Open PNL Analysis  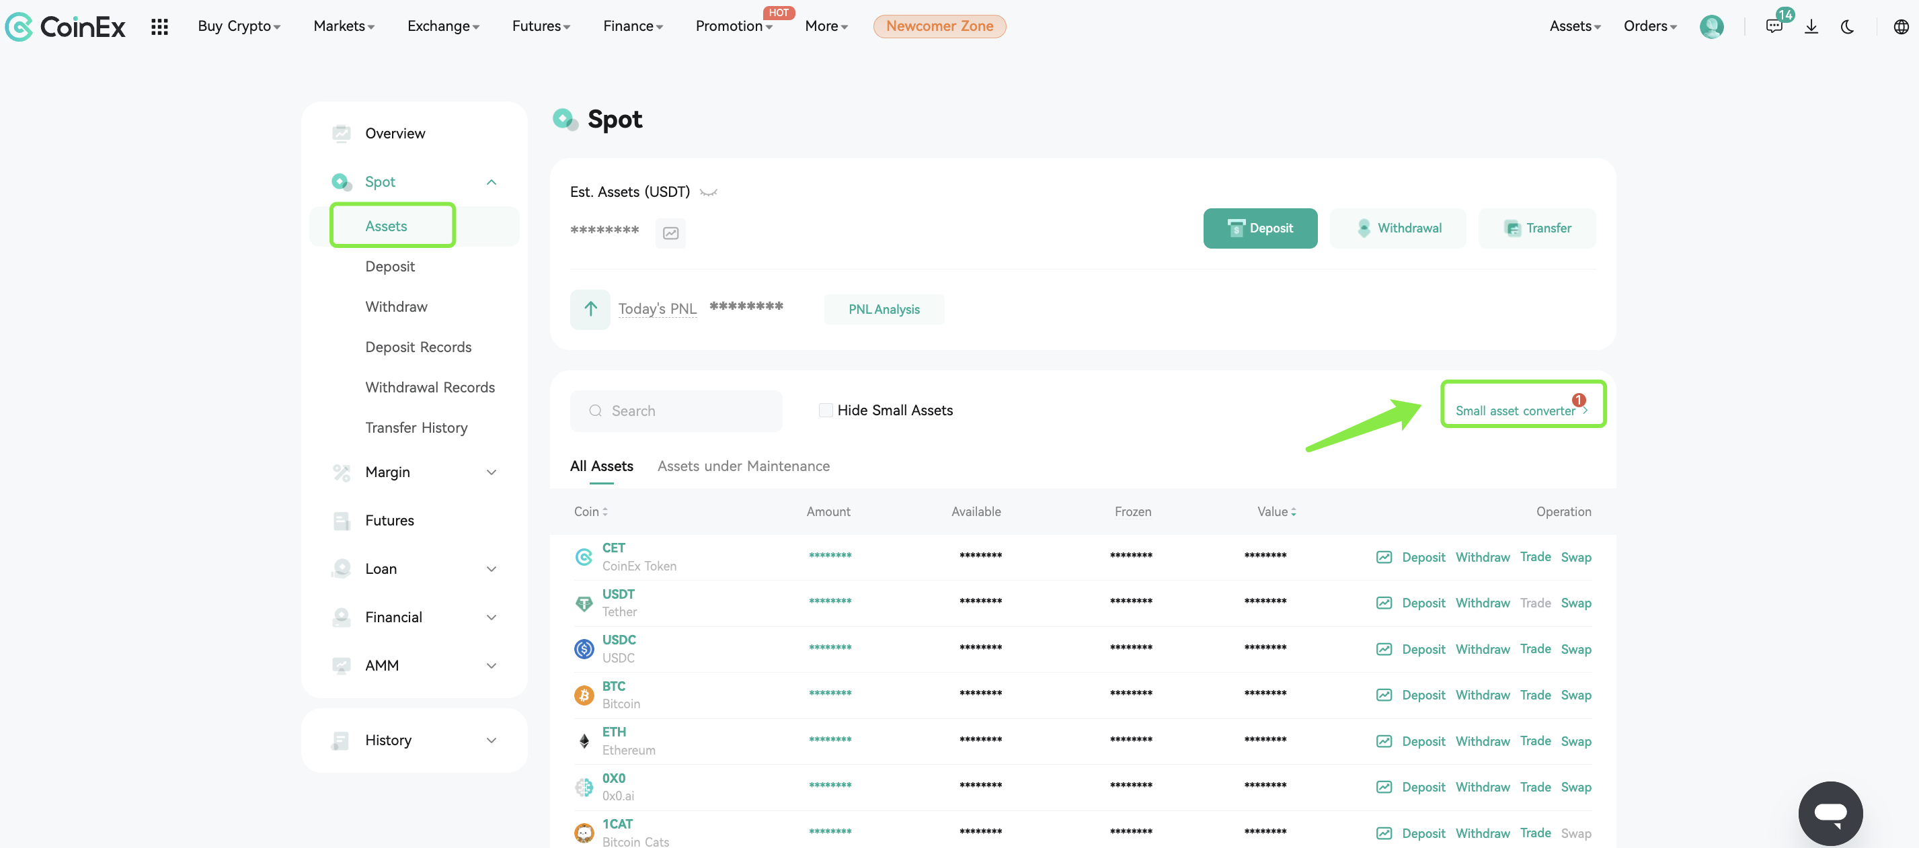(x=884, y=310)
